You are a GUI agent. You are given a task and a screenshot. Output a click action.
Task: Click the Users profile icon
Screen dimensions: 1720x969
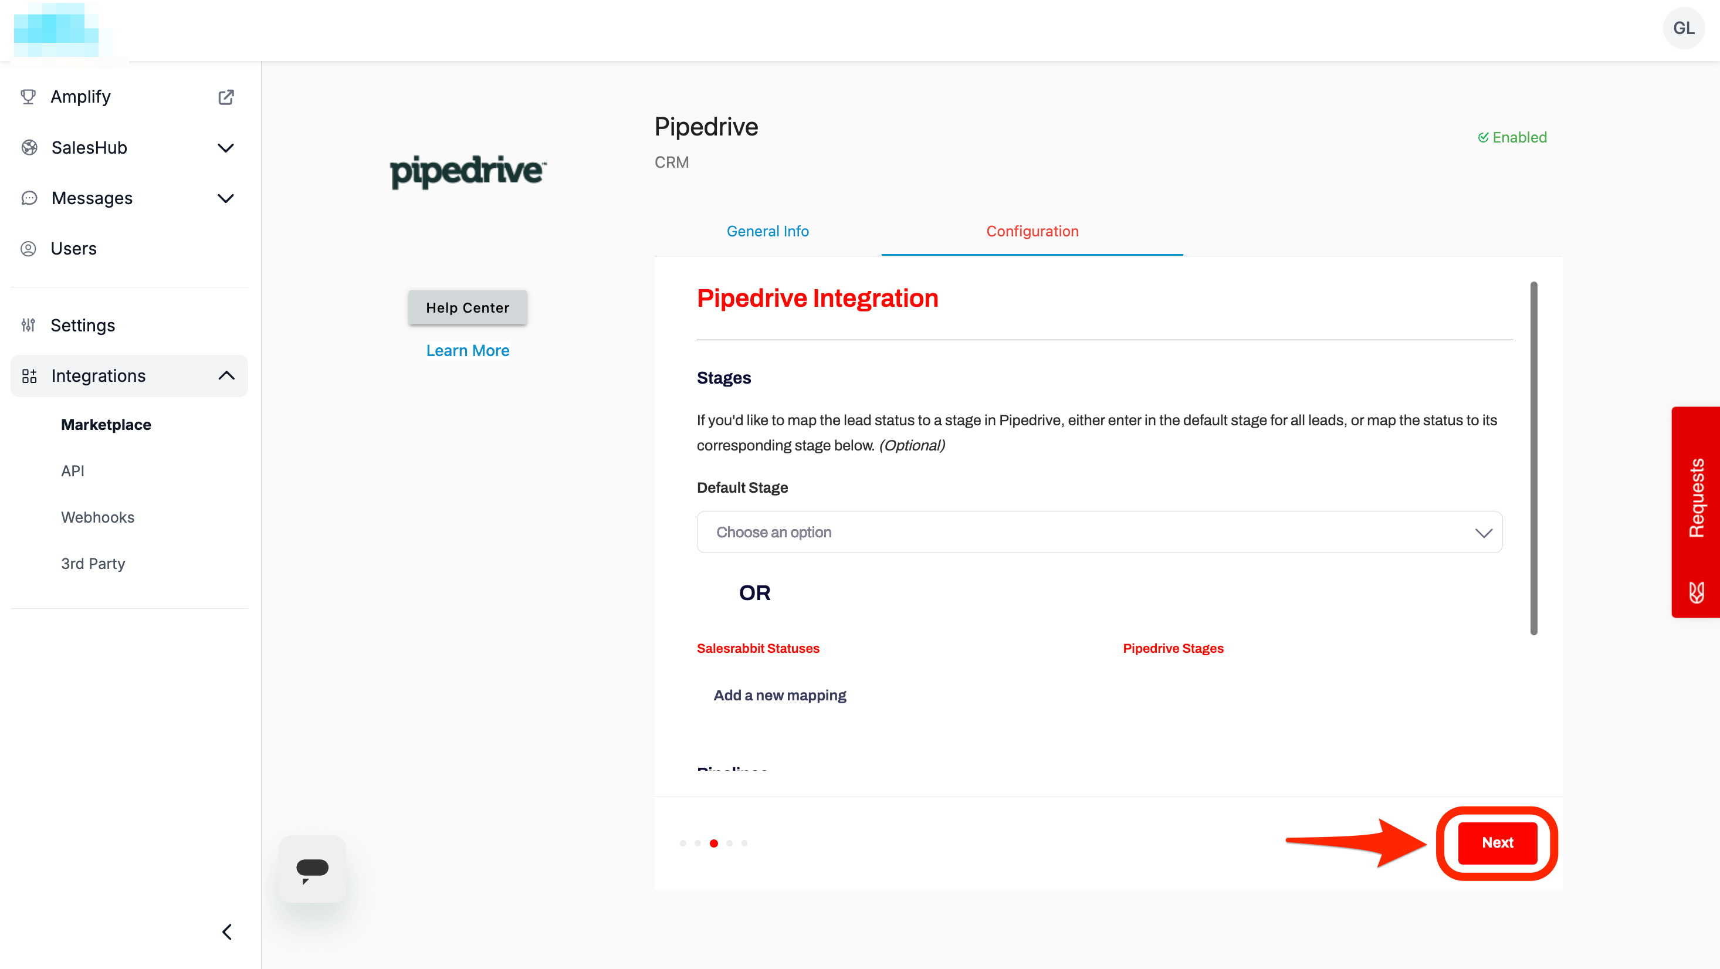(28, 249)
